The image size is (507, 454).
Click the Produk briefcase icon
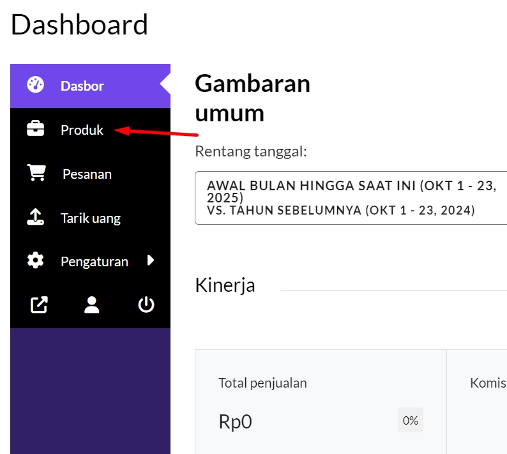pyautogui.click(x=35, y=129)
